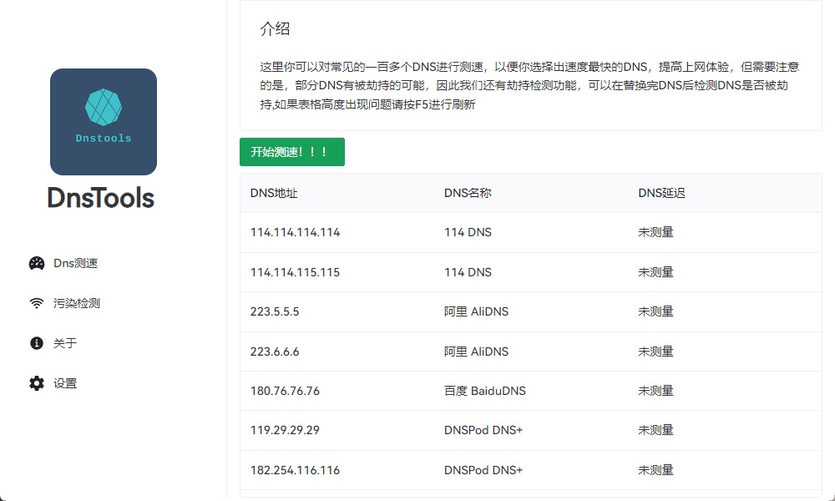
Task: Click 未测量 latency in 119.29.29.29 row
Action: (655, 430)
